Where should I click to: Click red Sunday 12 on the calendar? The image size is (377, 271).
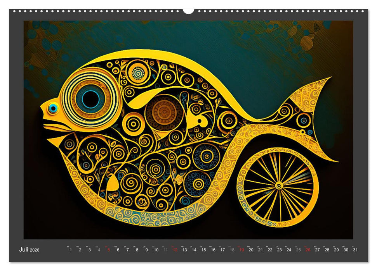(175, 250)
